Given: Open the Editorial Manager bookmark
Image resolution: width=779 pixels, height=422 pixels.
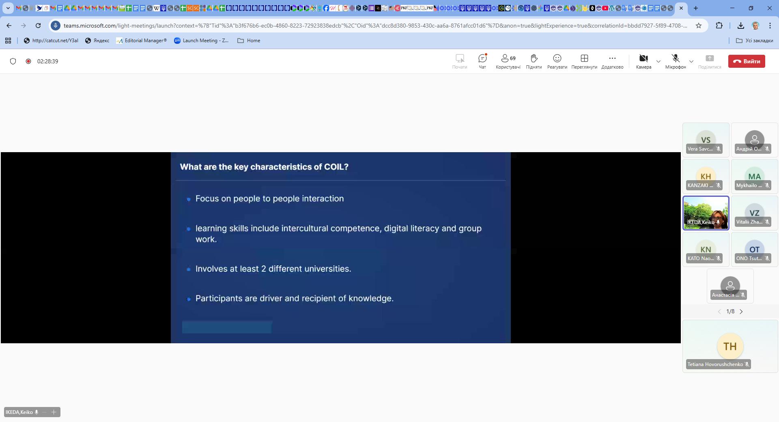Looking at the screenshot, I should [141, 41].
